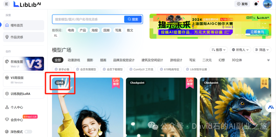Select suggested keyword 国潮
Screen dimensions: 276x137
106,30
